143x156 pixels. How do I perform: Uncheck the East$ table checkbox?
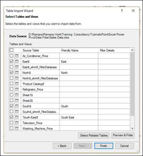coord(12,61)
